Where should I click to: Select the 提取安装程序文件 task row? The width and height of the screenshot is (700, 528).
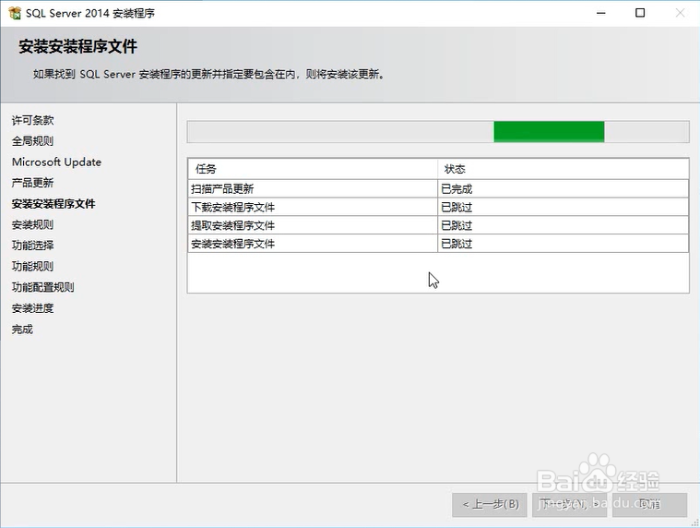[438, 225]
